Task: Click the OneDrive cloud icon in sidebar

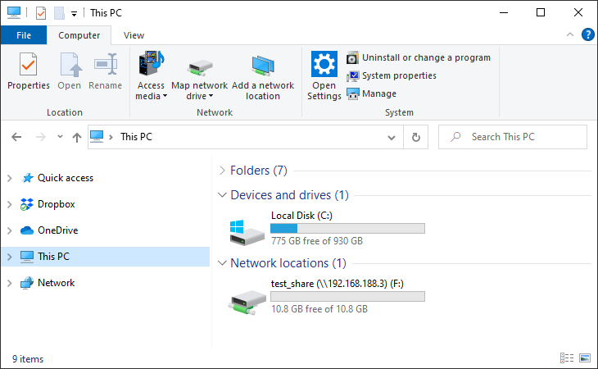Action: 27,230
